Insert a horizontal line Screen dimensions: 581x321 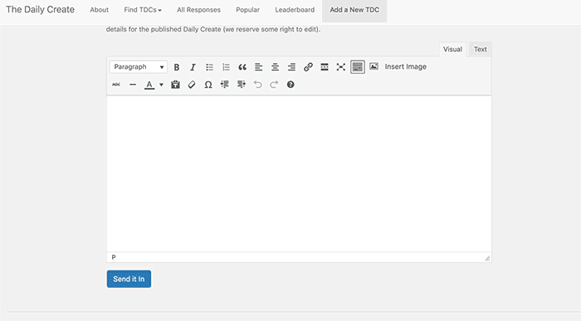click(x=133, y=85)
